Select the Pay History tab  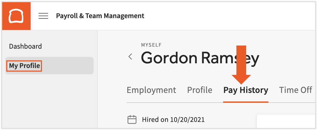[x=246, y=90]
